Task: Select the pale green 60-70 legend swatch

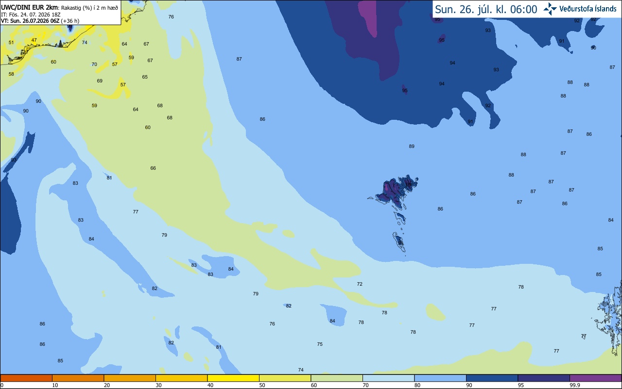Action: (x=337, y=378)
